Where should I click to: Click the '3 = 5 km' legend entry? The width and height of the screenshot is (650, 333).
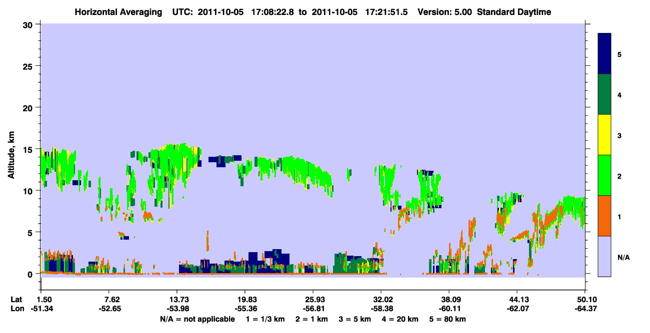[354, 319]
